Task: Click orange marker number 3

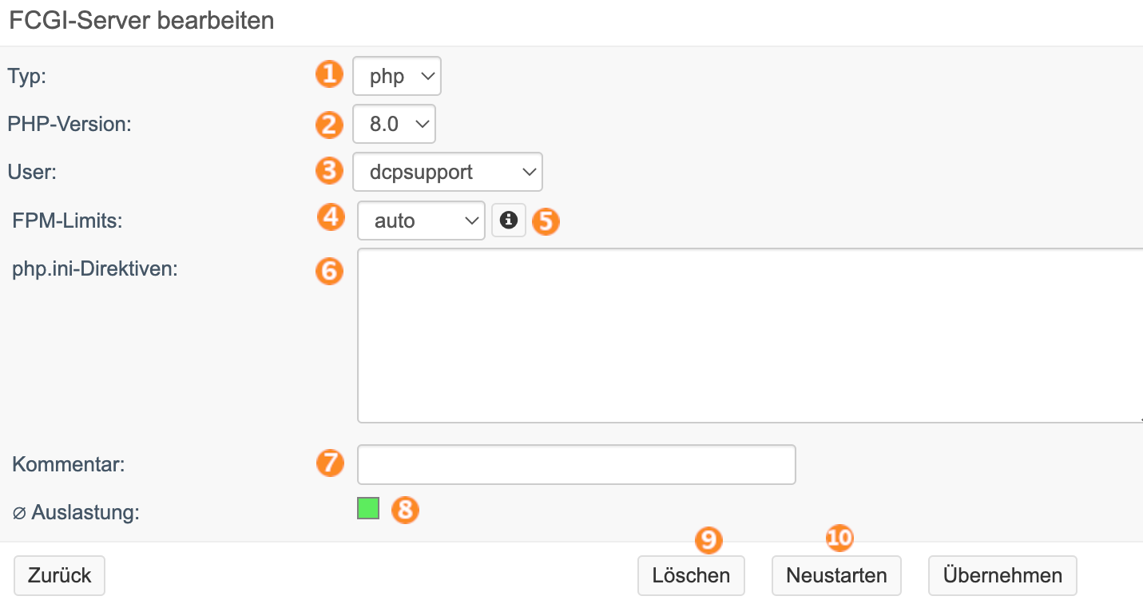Action: pyautogui.click(x=329, y=171)
